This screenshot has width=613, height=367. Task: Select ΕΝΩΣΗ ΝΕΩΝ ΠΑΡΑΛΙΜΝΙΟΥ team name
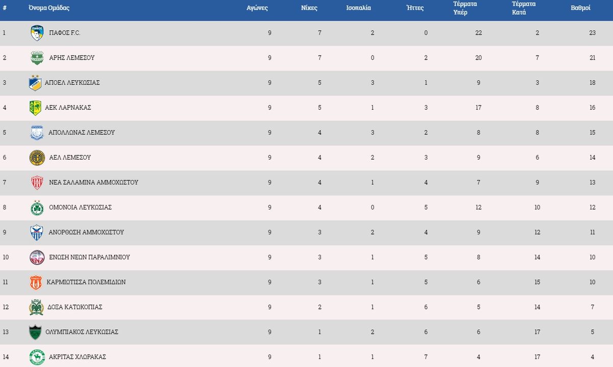89,257
